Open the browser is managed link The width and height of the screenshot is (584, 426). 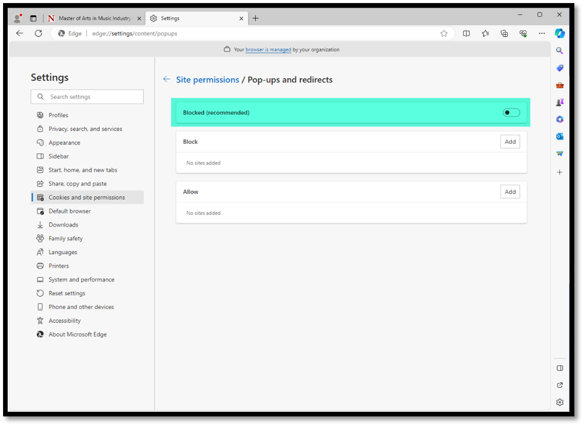[x=268, y=50]
